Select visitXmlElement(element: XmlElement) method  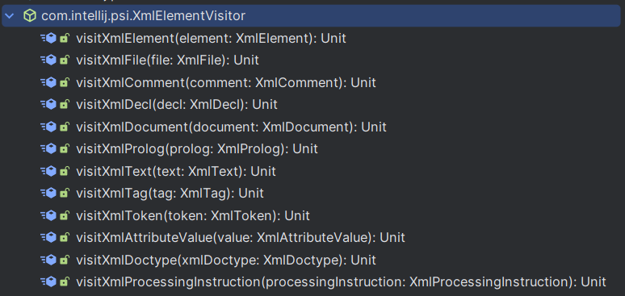(211, 38)
